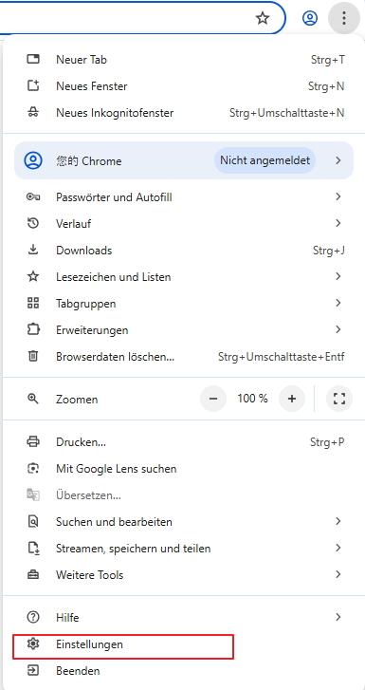
Task: Click the Strg+N shortcut text
Action: [x=326, y=86]
